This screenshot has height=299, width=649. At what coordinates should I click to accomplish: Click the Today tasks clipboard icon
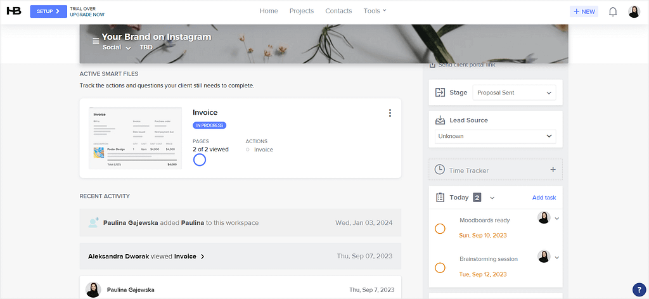[440, 198]
